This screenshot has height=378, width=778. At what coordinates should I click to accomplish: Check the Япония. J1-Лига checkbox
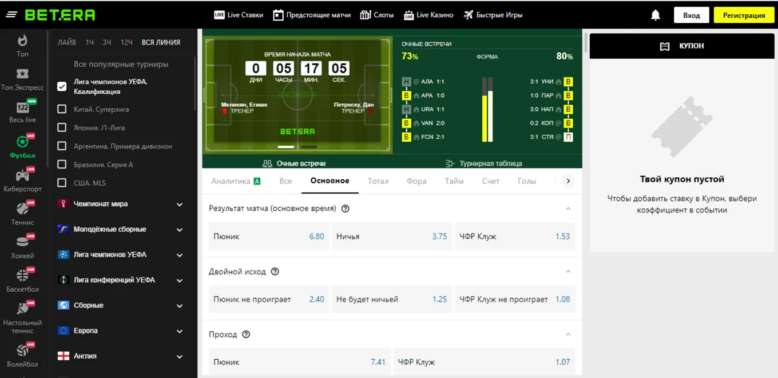click(62, 127)
